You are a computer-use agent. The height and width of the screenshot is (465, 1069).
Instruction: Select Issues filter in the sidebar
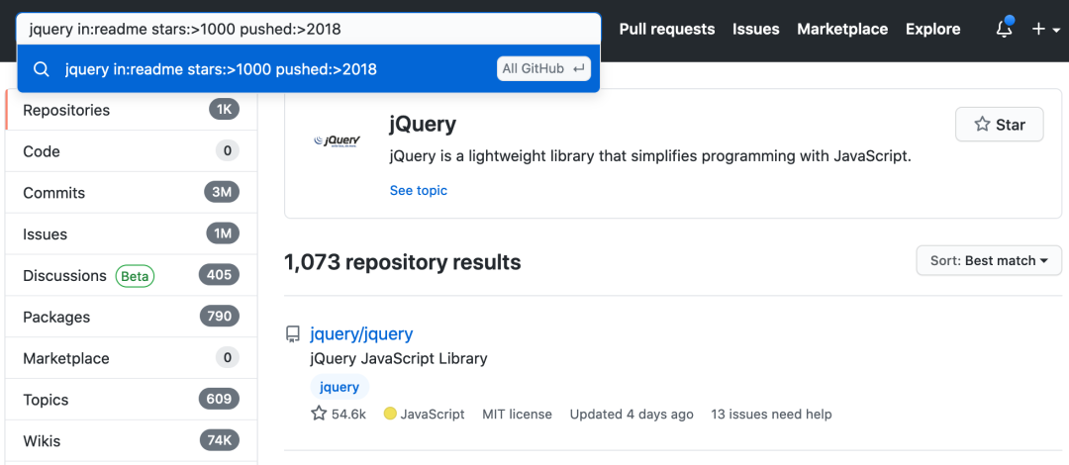tap(132, 233)
